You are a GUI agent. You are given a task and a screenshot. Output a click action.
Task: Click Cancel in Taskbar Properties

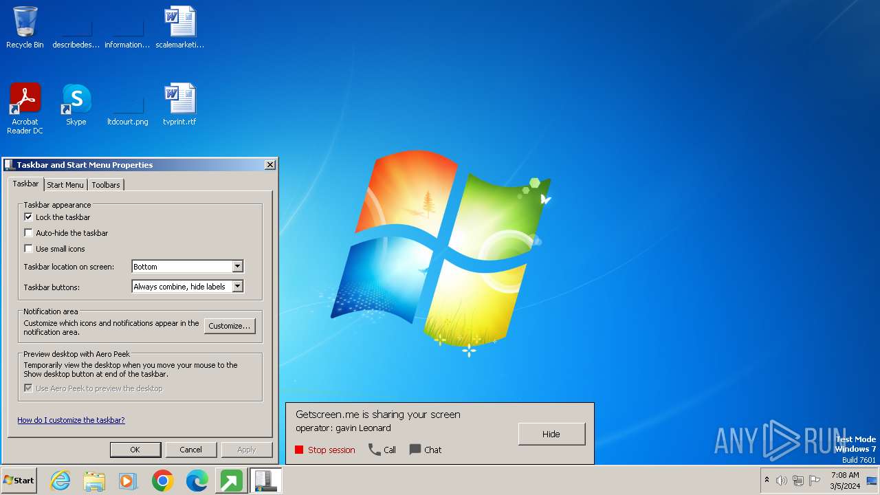tap(190, 450)
